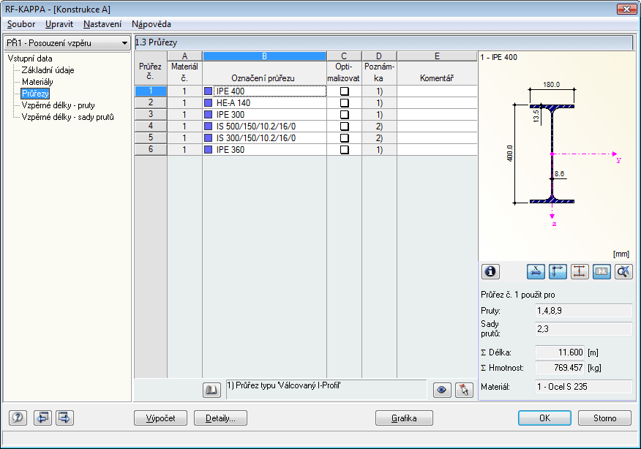Enable optimize checkbox for IS 500/150/10.2/16/0

(x=344, y=127)
